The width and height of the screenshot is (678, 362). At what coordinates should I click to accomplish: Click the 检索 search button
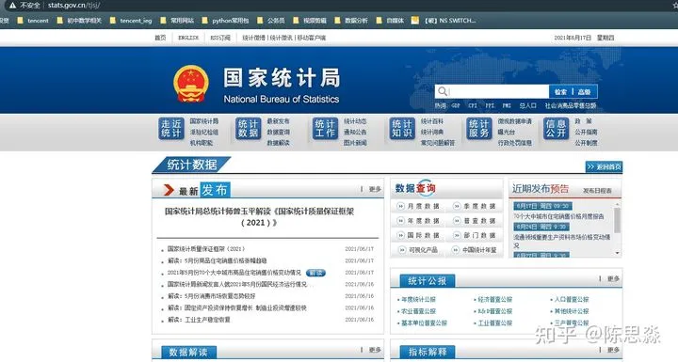560,91
